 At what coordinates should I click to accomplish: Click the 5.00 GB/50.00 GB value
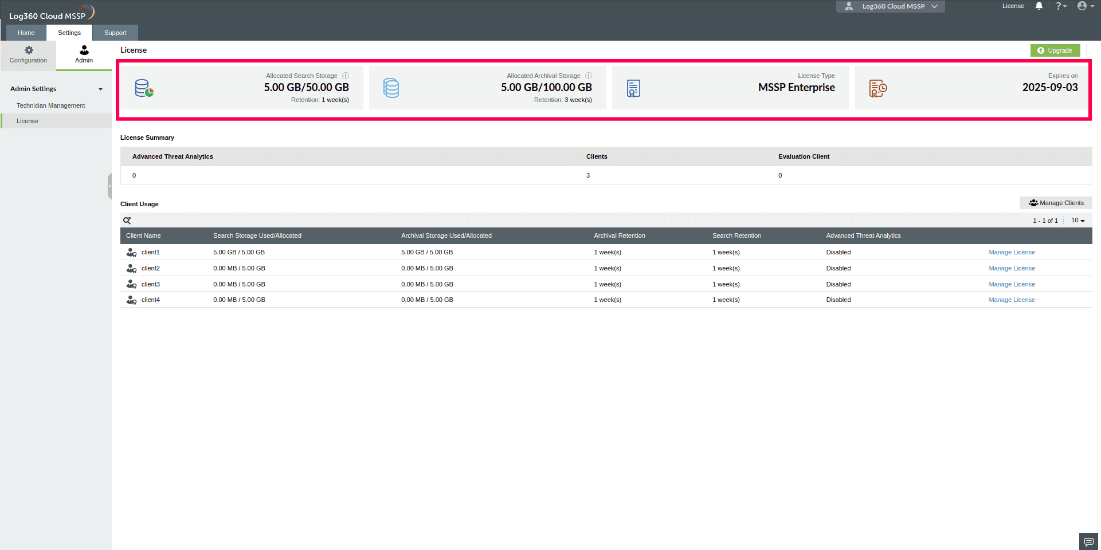[x=307, y=87]
